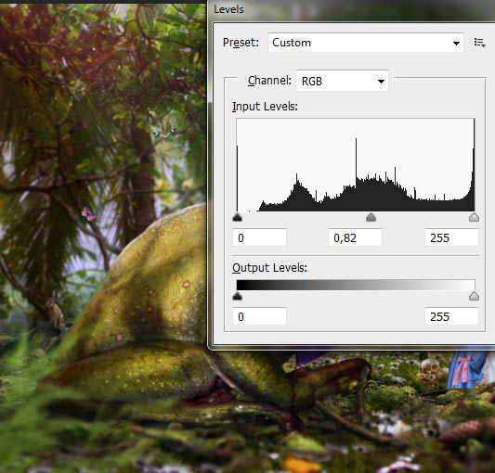Focus the output highlights field showing 255
The width and height of the screenshot is (495, 473).
451,316
